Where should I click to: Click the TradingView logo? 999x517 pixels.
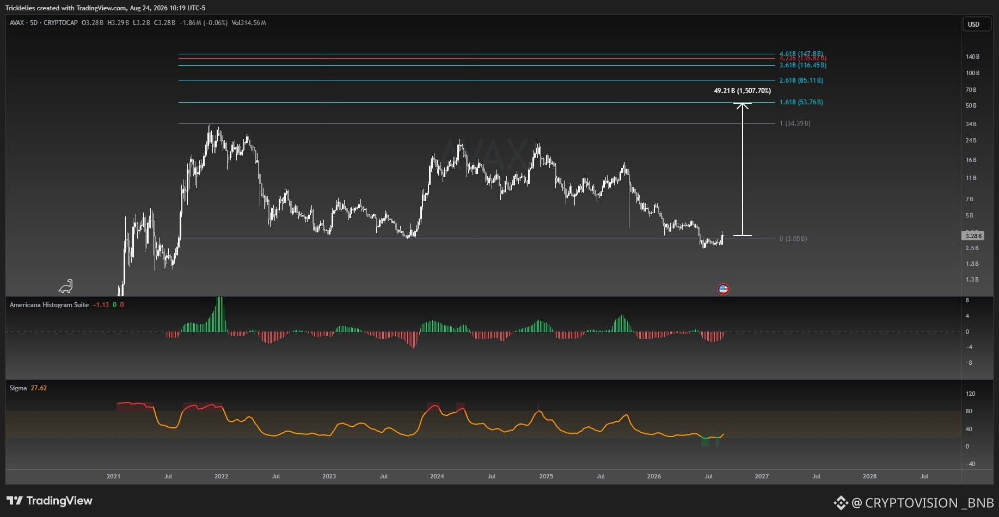pos(50,501)
